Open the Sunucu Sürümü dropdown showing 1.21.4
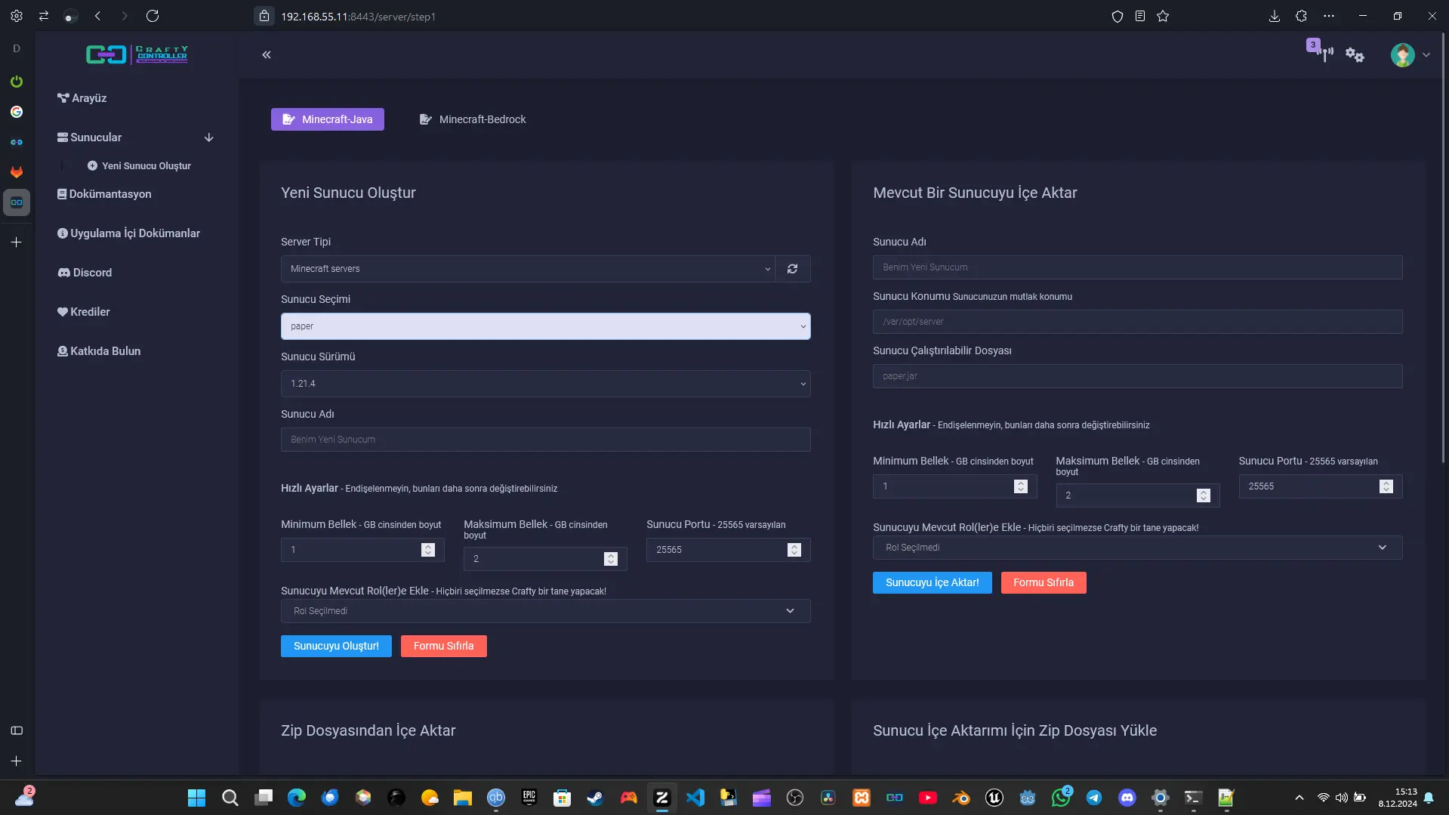 pos(545,384)
